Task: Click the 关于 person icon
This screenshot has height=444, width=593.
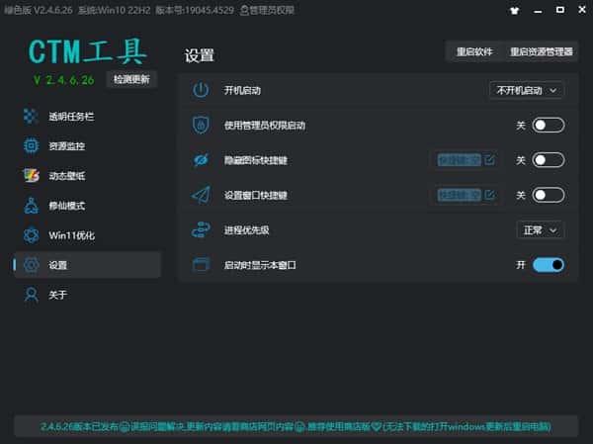Action: (31, 295)
